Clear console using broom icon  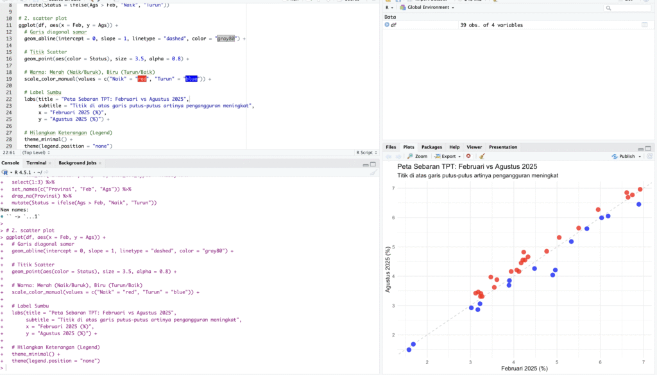(373, 172)
